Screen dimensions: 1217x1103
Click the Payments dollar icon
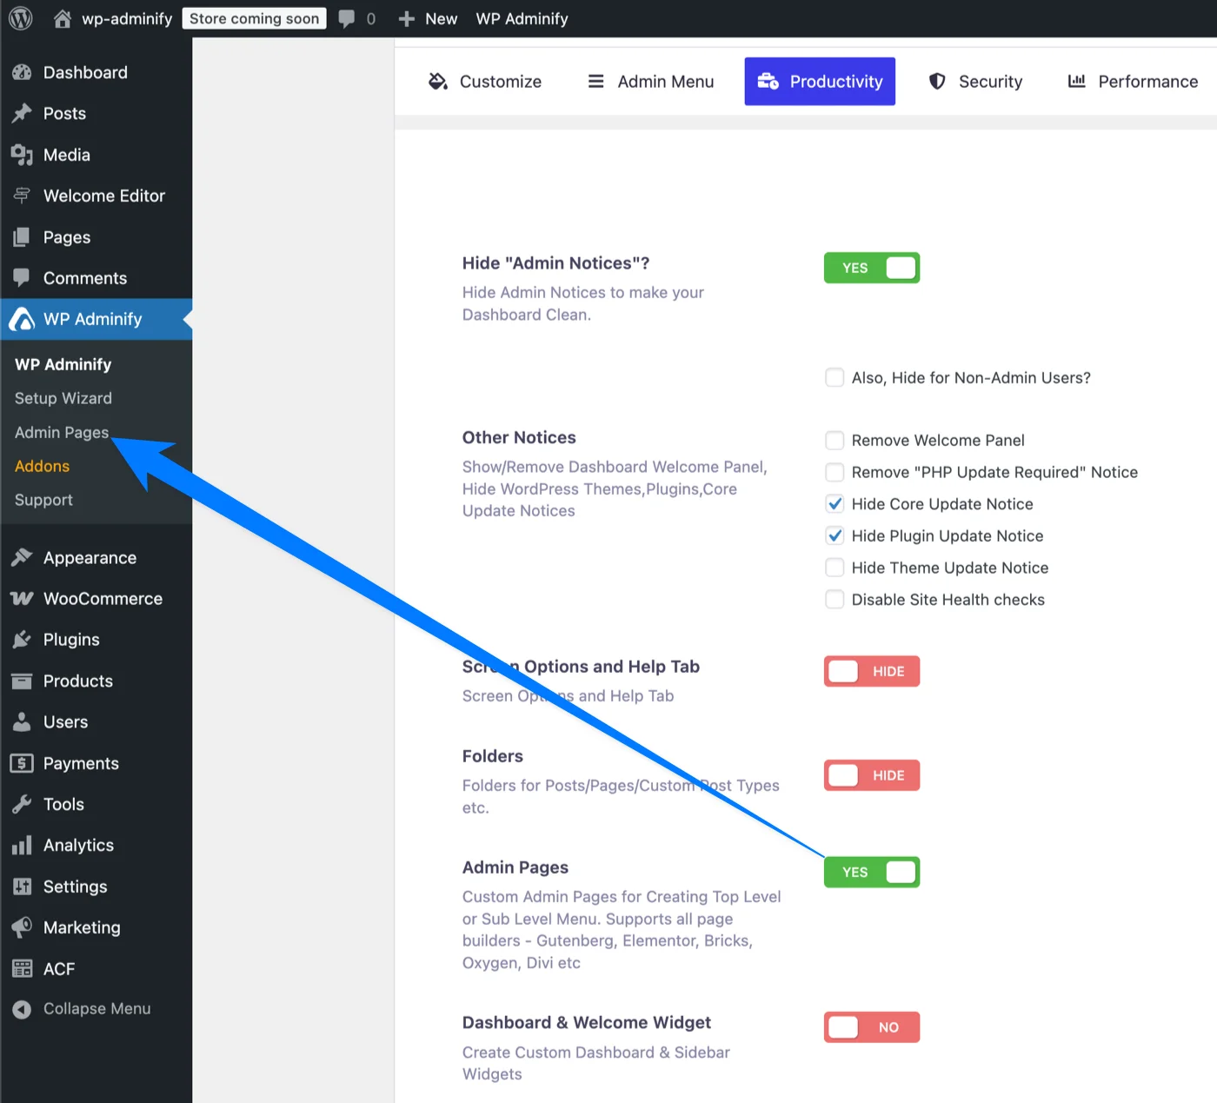click(x=22, y=763)
